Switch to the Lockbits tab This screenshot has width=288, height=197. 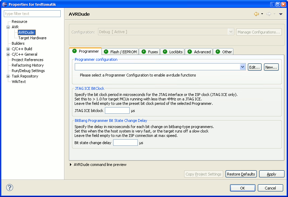172,52
